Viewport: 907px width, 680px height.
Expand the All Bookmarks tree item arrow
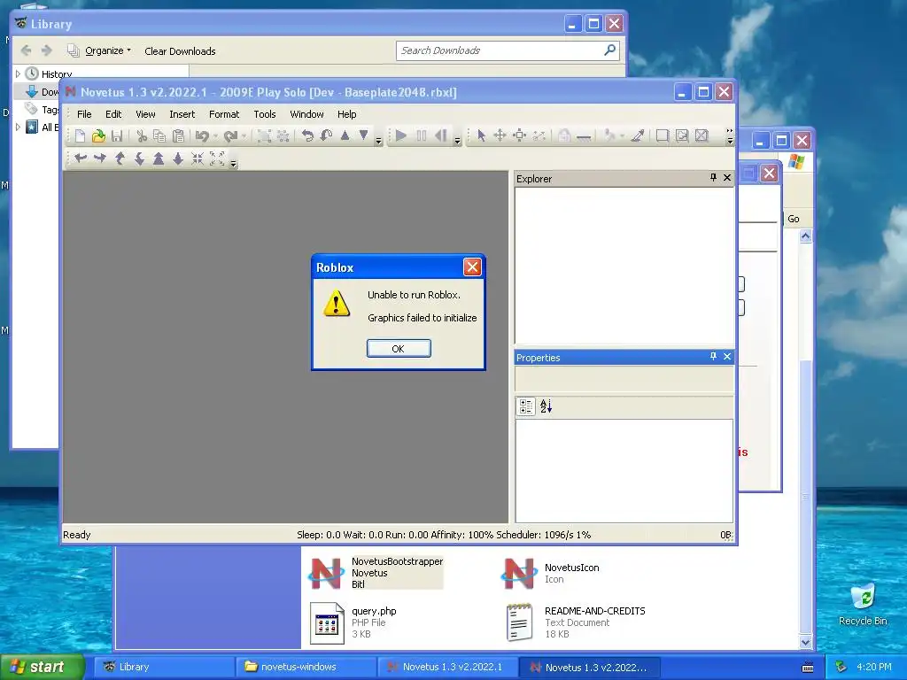coord(18,127)
